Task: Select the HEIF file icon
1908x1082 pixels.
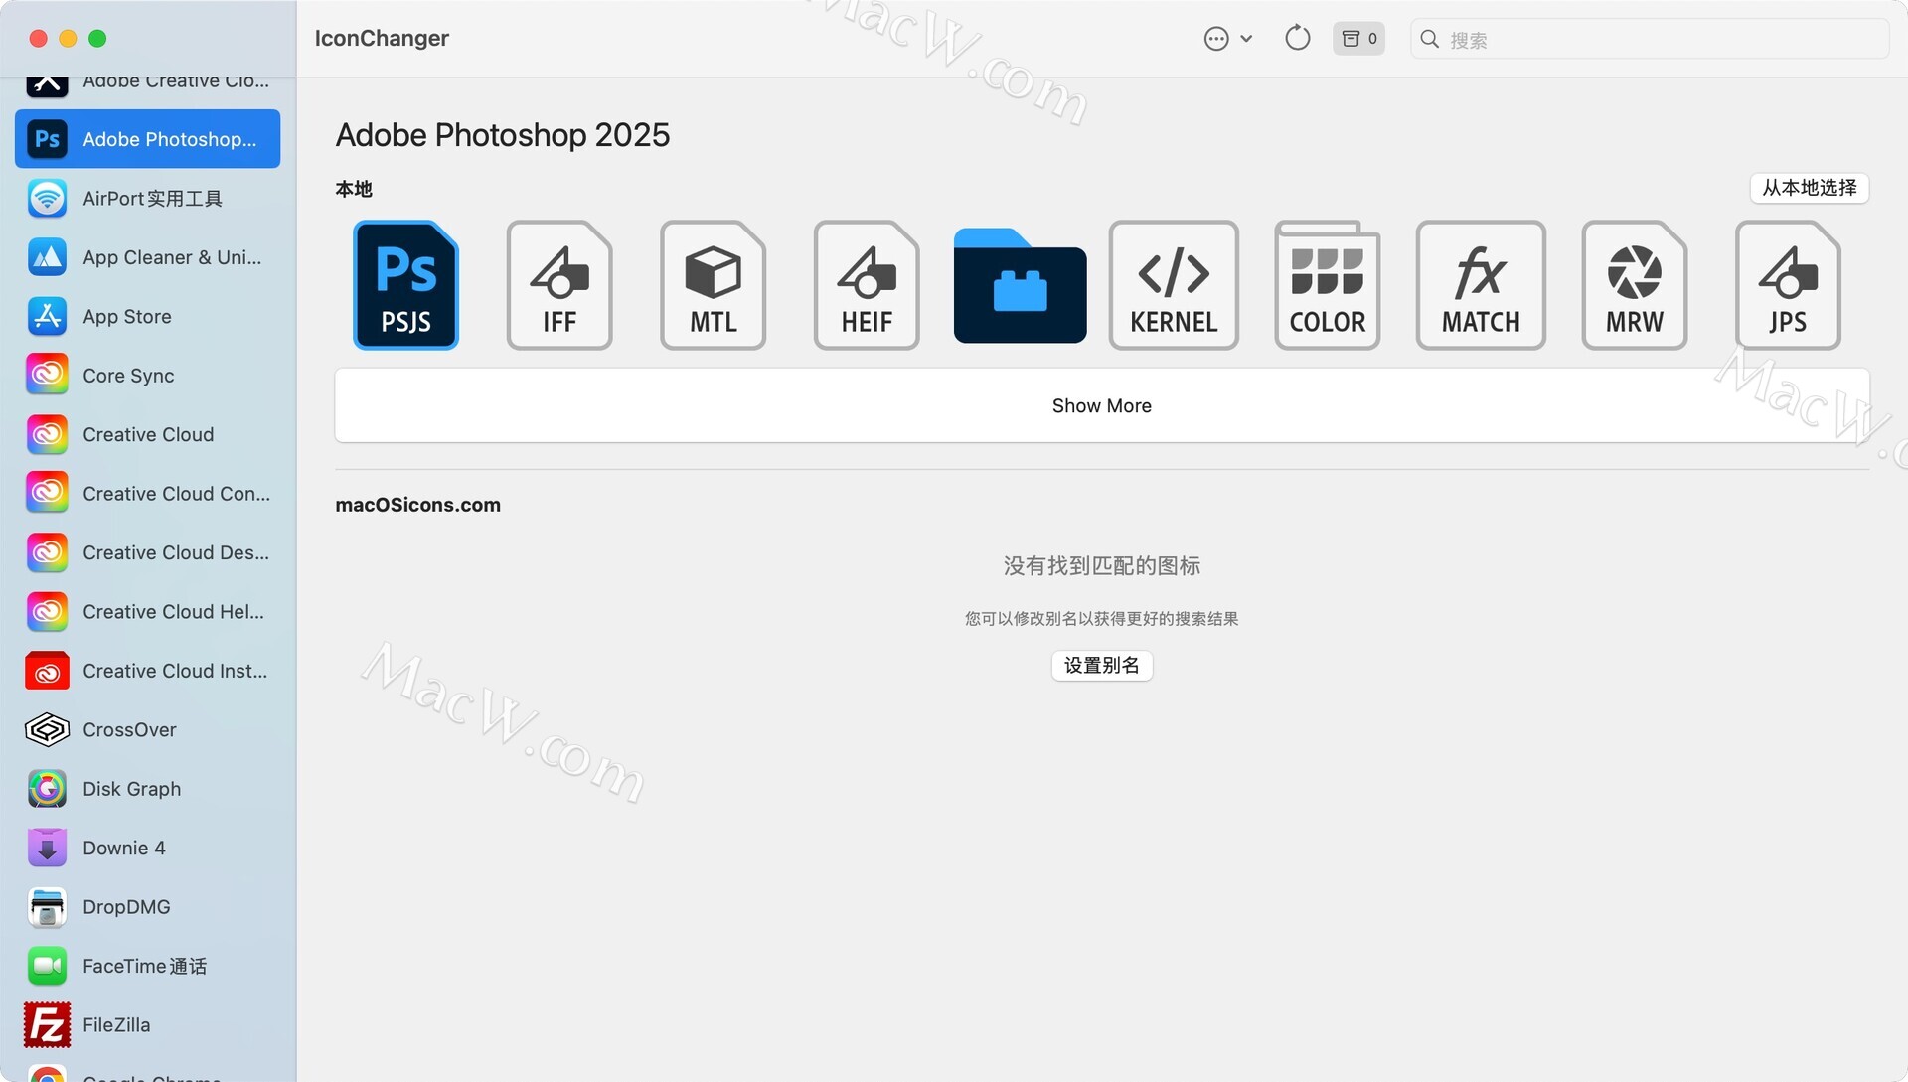Action: tap(867, 285)
